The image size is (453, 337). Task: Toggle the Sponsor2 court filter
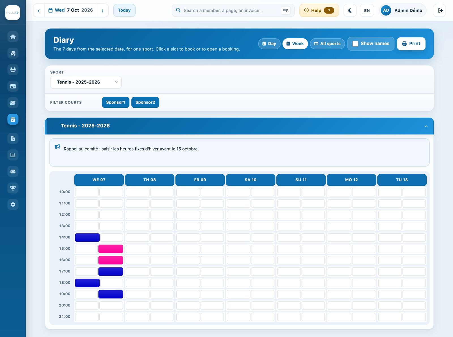coord(145,102)
